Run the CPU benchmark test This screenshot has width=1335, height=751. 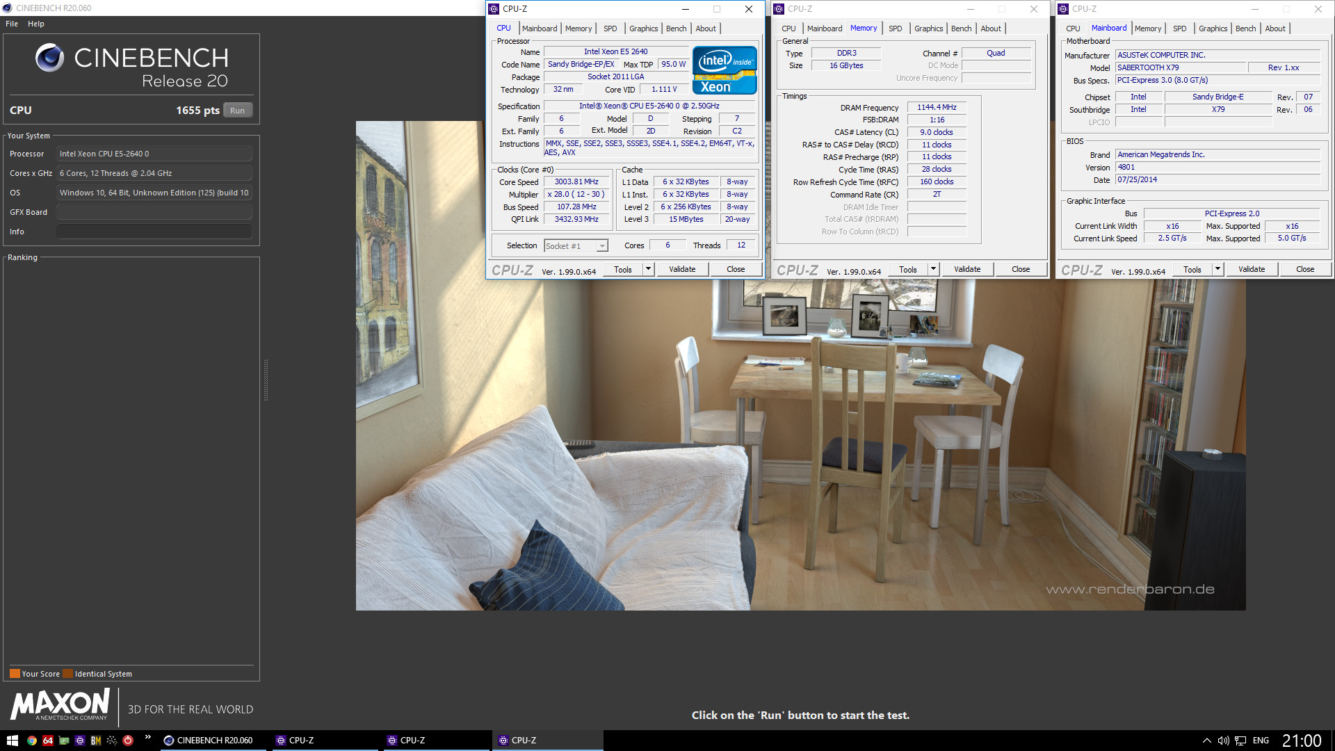click(238, 111)
